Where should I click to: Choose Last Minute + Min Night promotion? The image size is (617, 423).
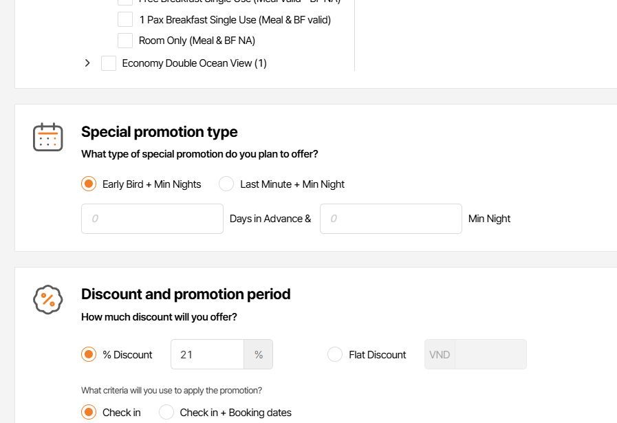tap(226, 184)
